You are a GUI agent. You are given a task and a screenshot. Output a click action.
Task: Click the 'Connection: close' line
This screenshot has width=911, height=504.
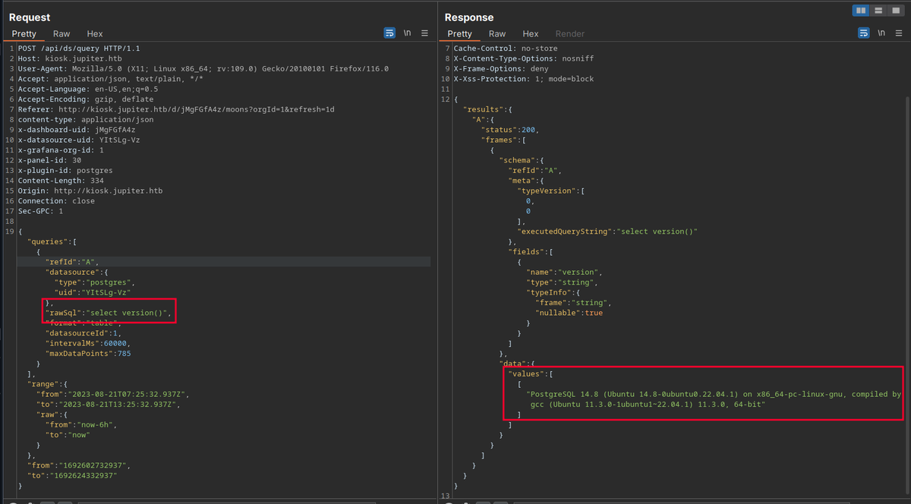coord(56,201)
